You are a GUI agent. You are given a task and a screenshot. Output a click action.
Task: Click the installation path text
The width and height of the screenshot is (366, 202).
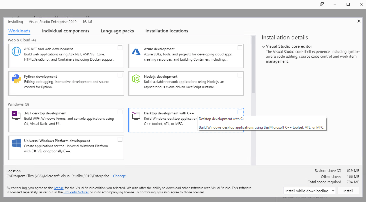coord(58,176)
